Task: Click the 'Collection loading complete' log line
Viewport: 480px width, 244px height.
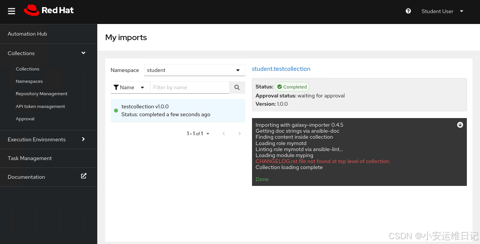Action: pos(289,167)
